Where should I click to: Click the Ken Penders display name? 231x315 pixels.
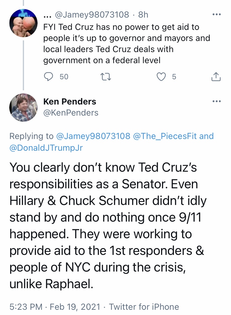[x=70, y=101]
